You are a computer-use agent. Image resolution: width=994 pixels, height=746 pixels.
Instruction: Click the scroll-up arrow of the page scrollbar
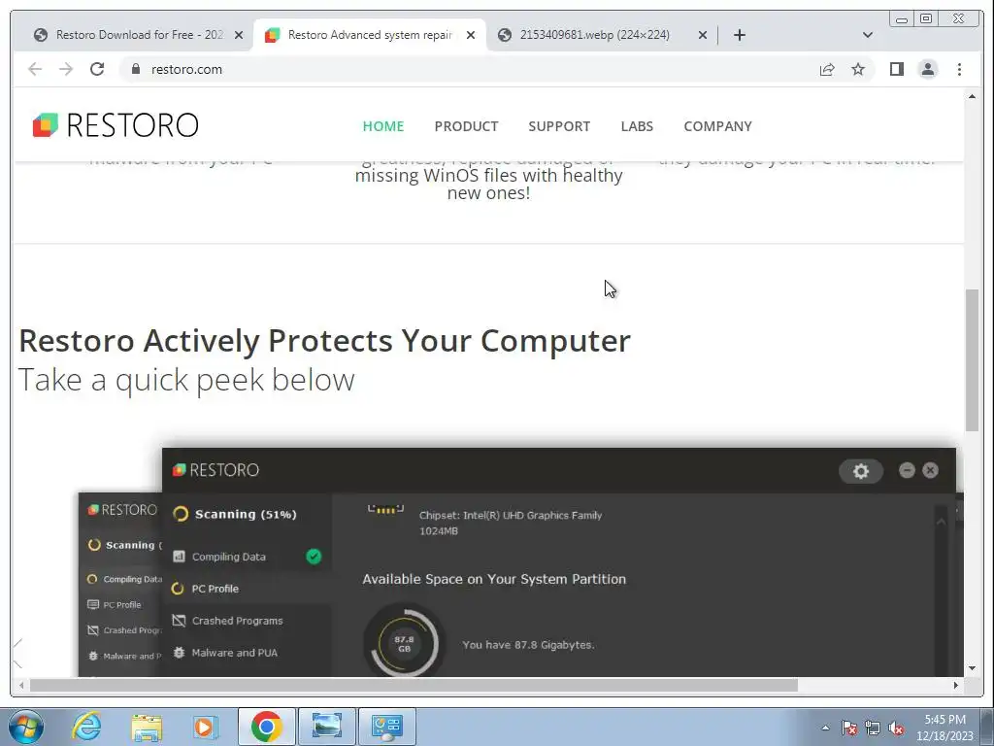click(x=972, y=96)
